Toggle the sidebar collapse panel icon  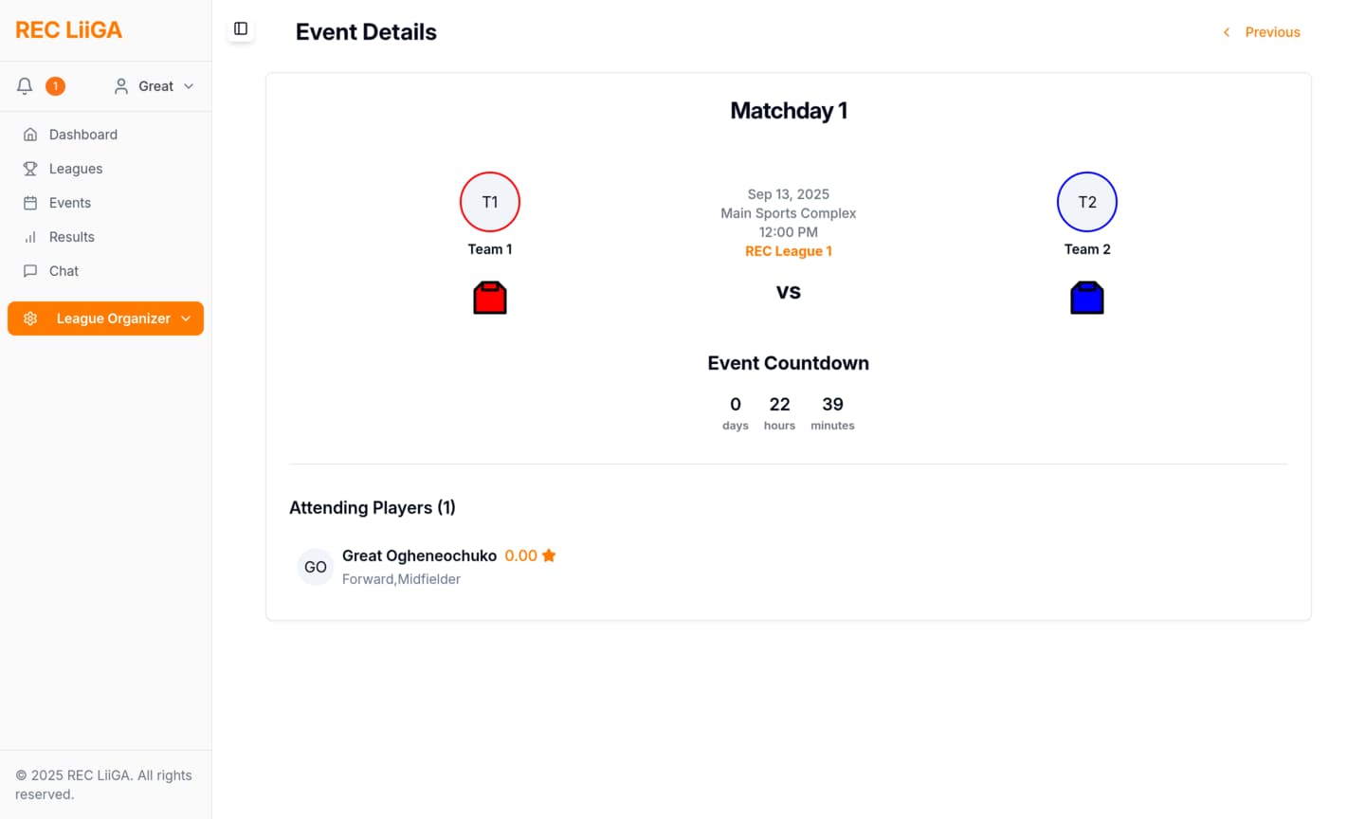[241, 29]
